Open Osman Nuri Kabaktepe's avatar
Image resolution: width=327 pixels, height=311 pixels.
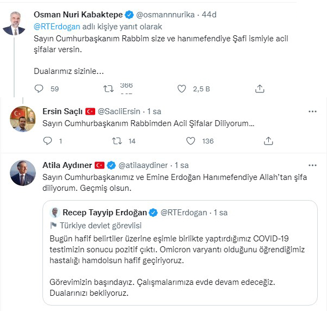[x=14, y=23]
